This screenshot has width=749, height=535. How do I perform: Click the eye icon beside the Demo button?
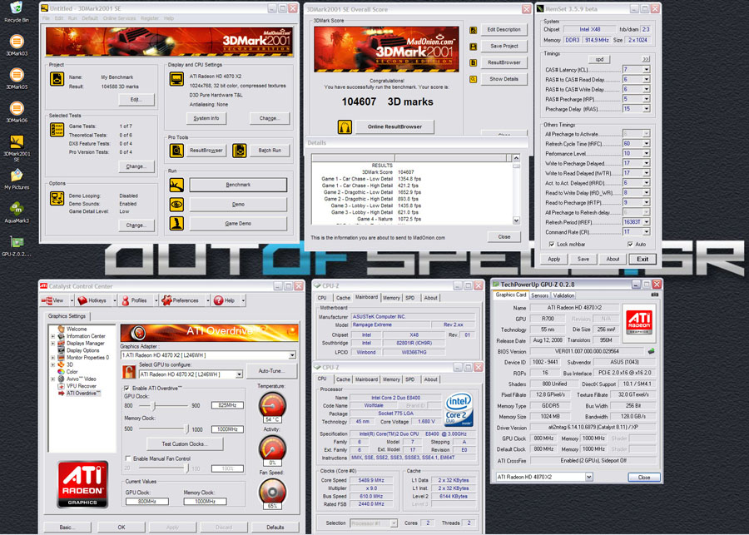point(176,205)
